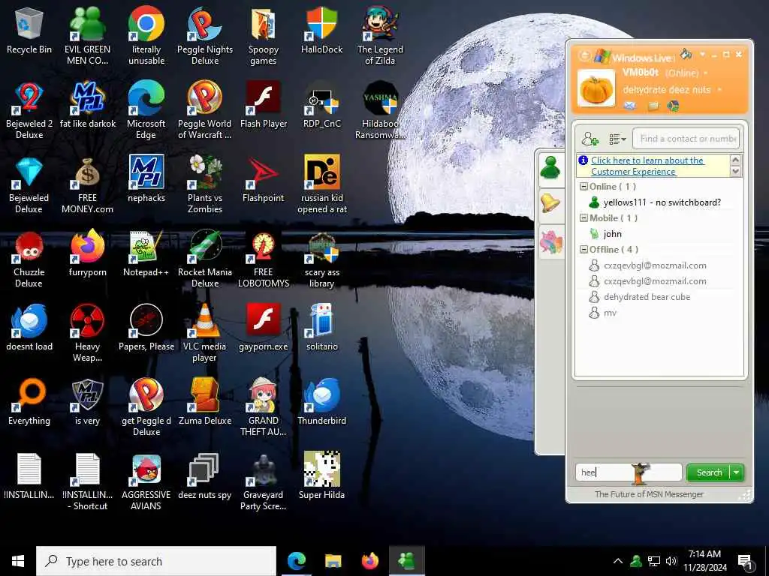Open the Search button dropdown arrow
This screenshot has width=769, height=576.
click(737, 472)
